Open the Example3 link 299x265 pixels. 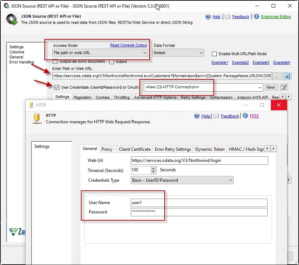(x=261, y=62)
